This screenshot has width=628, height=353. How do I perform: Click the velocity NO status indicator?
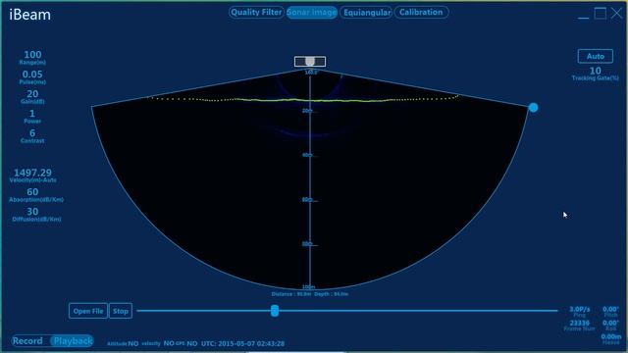pyautogui.click(x=158, y=343)
